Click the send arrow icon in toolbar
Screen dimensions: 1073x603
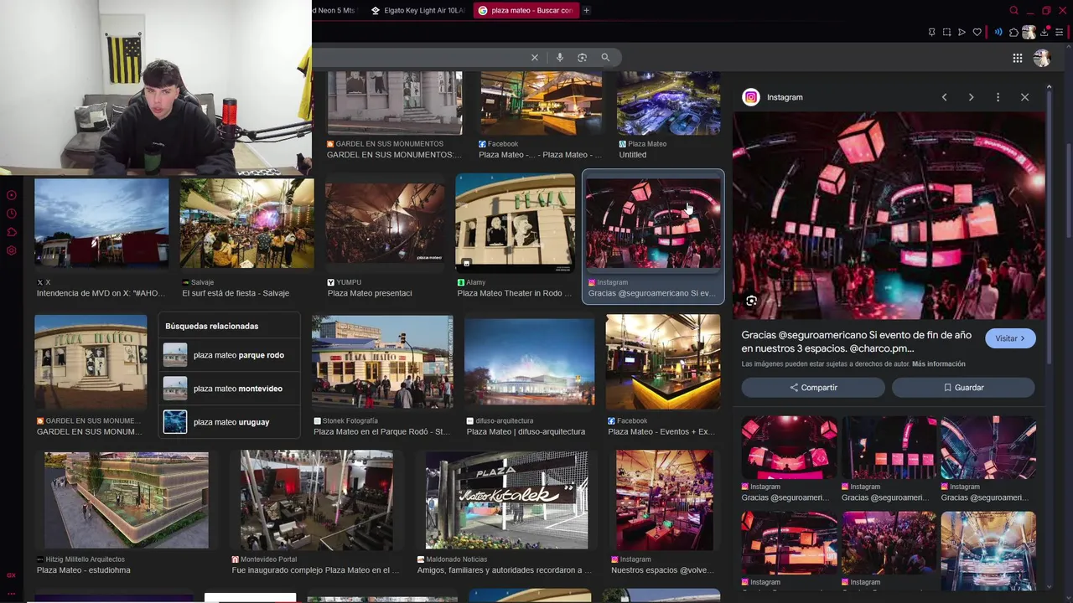pos(962,33)
